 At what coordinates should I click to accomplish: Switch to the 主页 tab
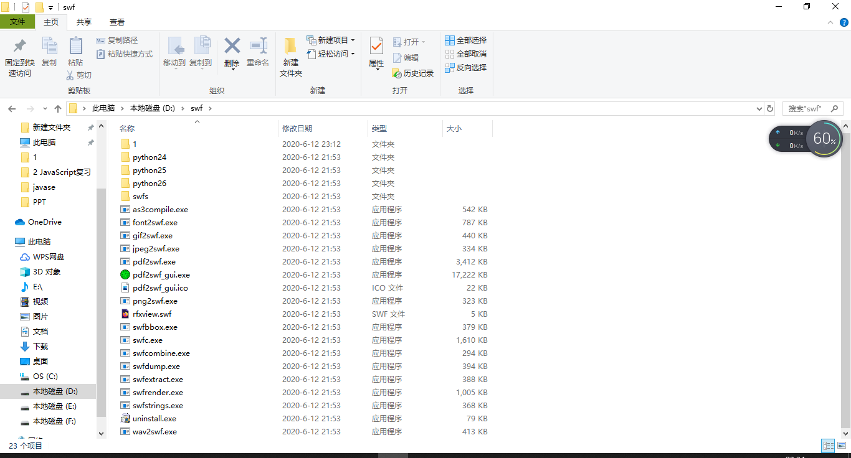click(51, 22)
